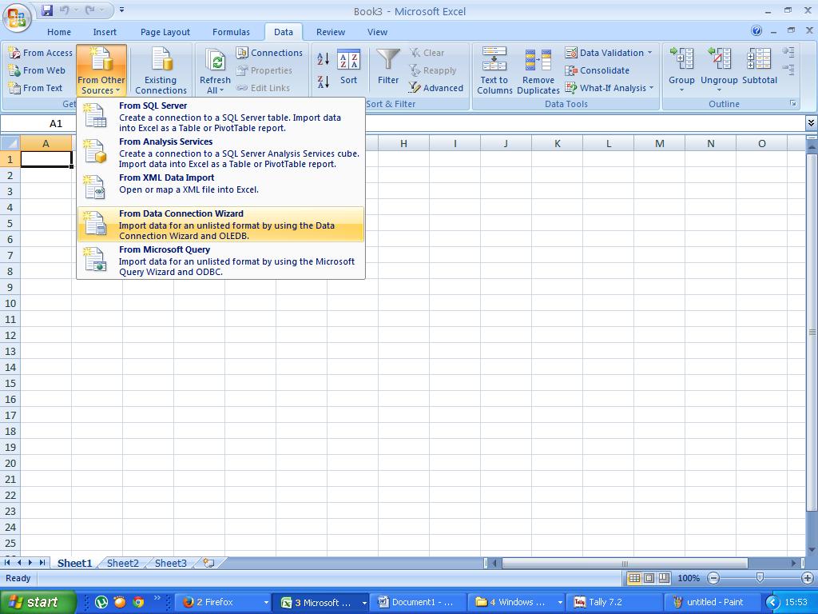Open the Windows Start menu

pos(38,602)
